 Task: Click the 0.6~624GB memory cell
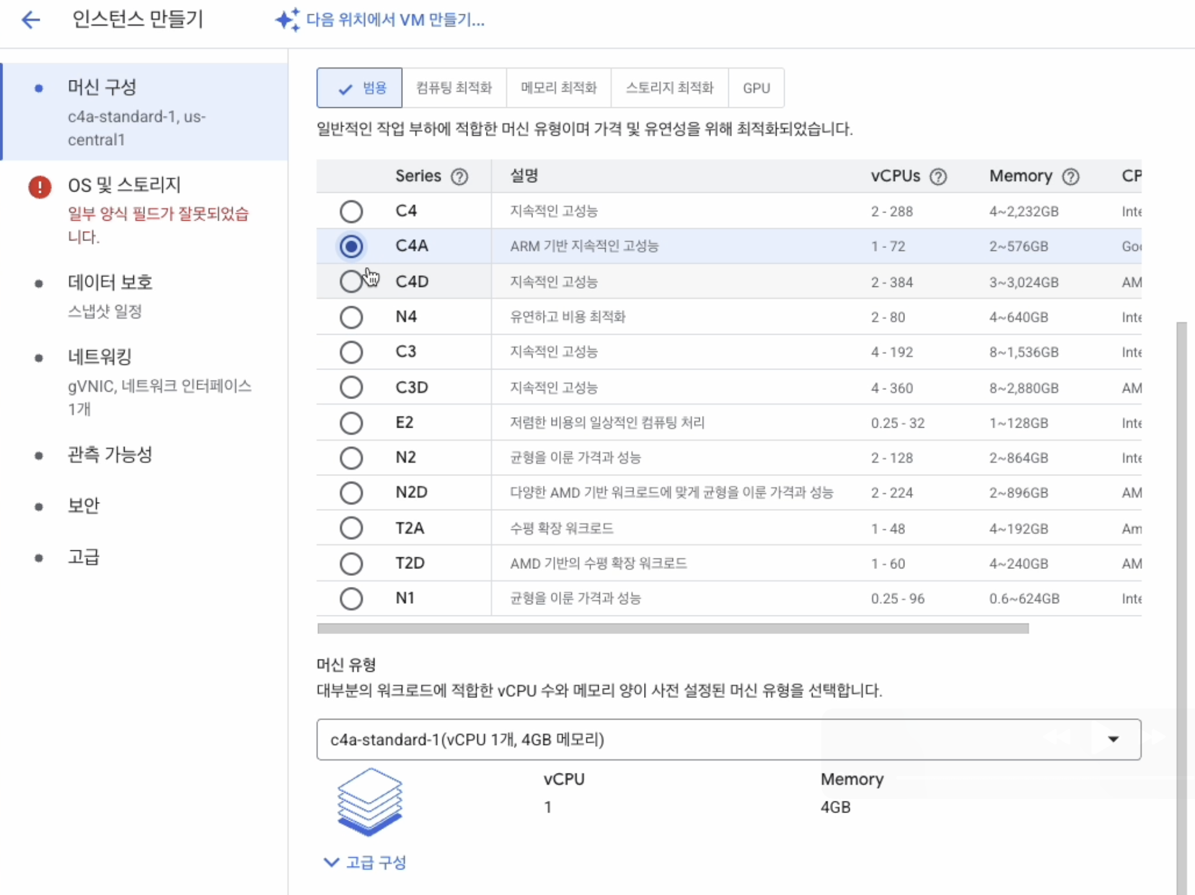coord(1024,599)
